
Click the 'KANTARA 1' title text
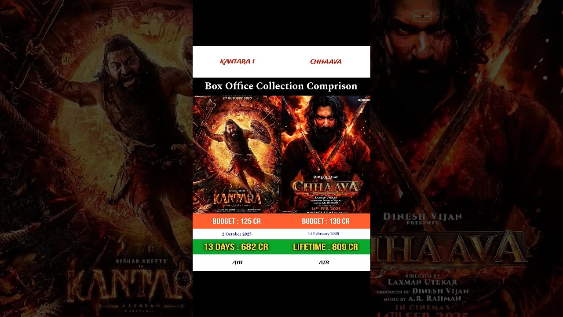point(237,62)
